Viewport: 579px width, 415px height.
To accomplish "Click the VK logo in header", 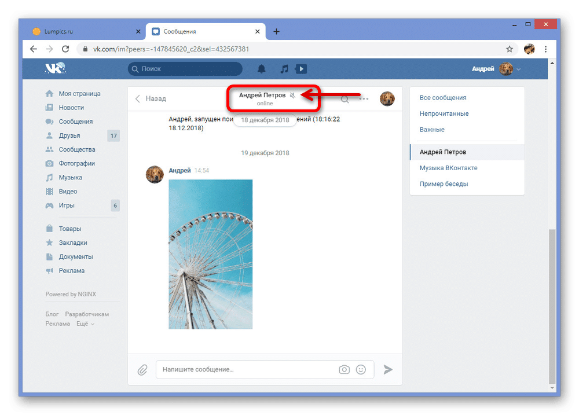I will pos(56,69).
